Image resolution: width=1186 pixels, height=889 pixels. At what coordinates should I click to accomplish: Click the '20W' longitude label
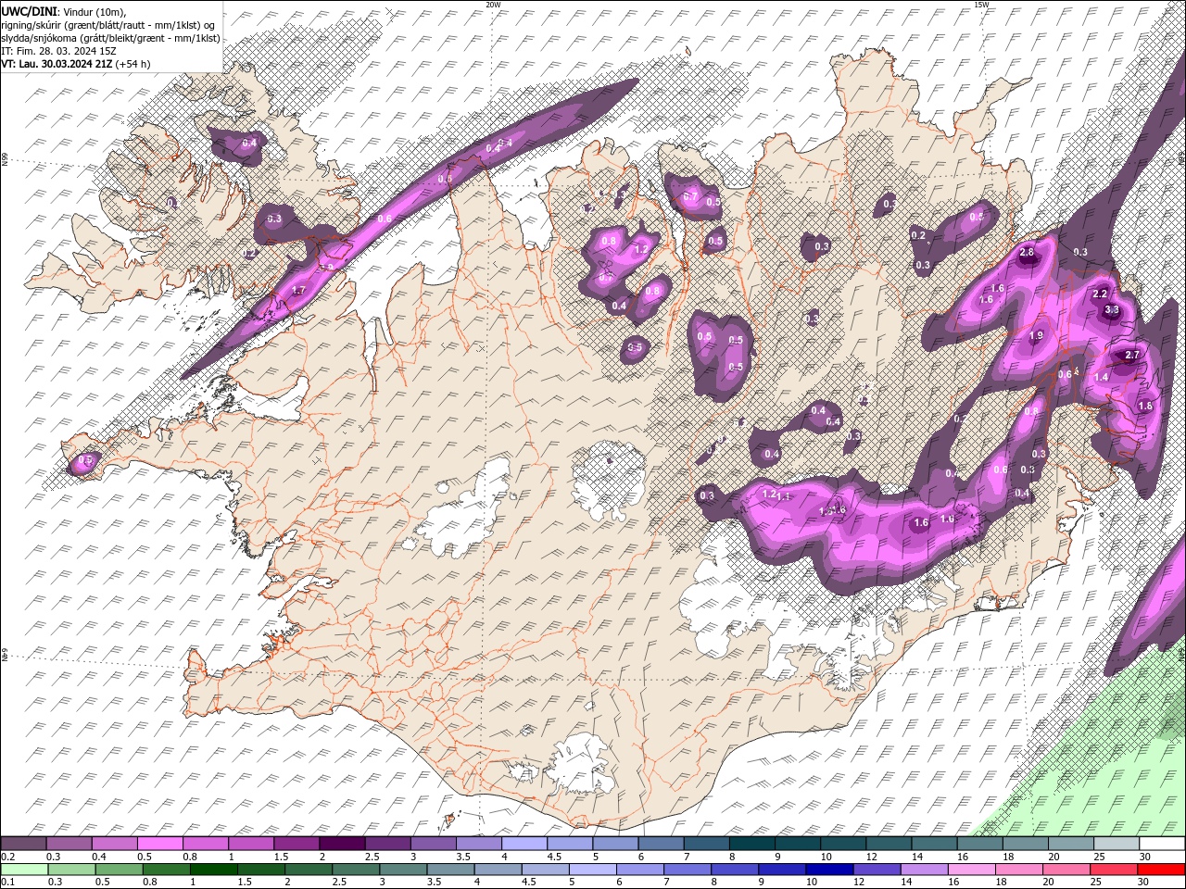(x=493, y=5)
